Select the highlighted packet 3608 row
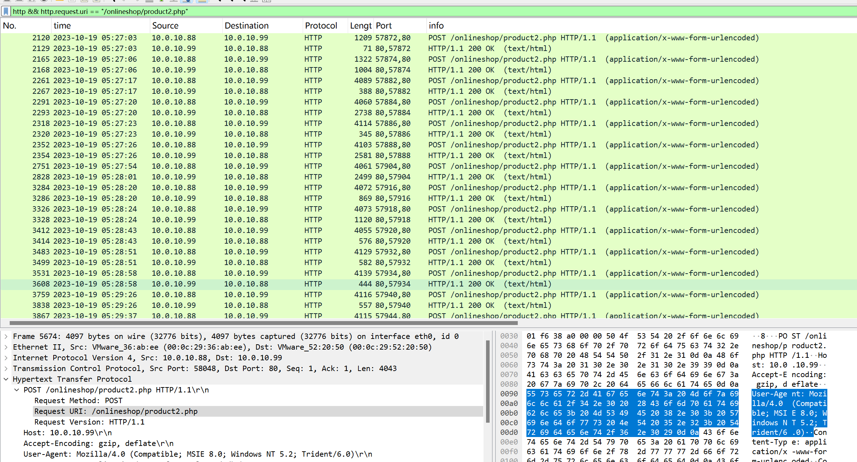Screen dimensions: 857x462 428,284
